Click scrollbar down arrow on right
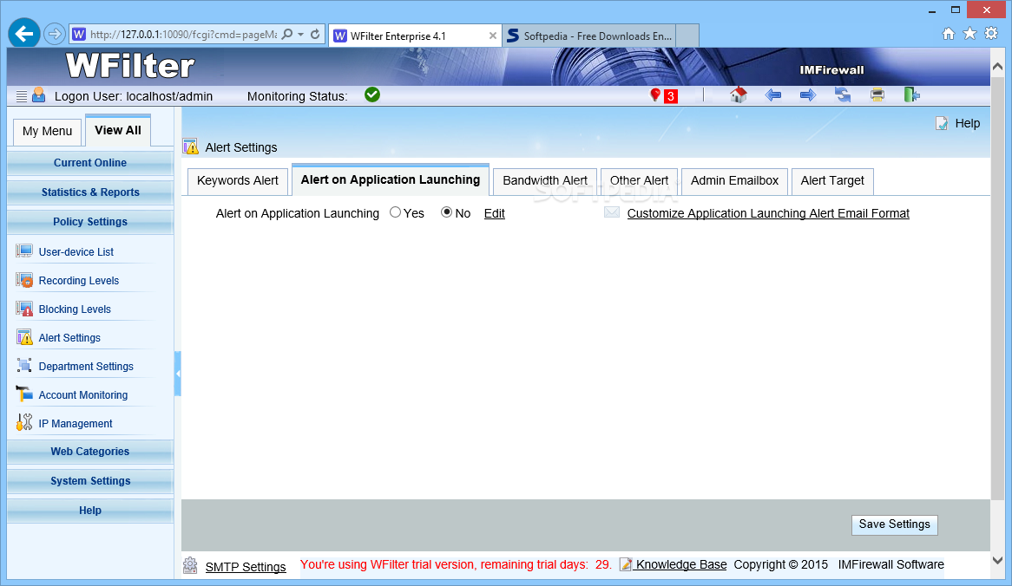This screenshot has width=1012, height=586. pos(997,561)
